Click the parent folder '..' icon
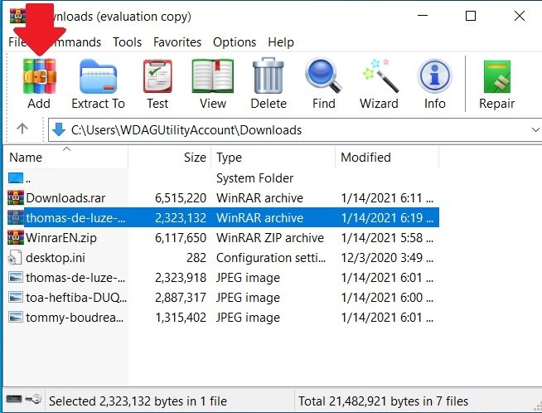The image size is (542, 413). 16,177
